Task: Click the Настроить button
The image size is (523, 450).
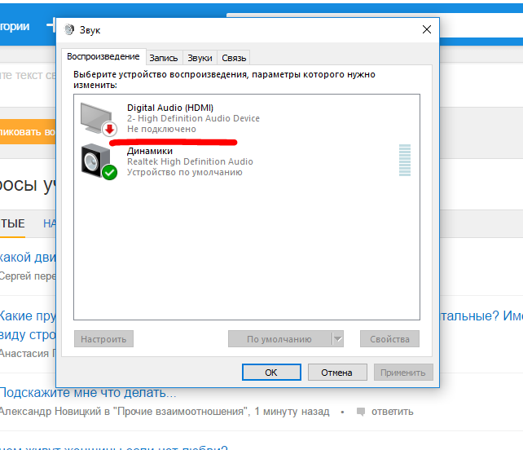Action: [x=103, y=339]
